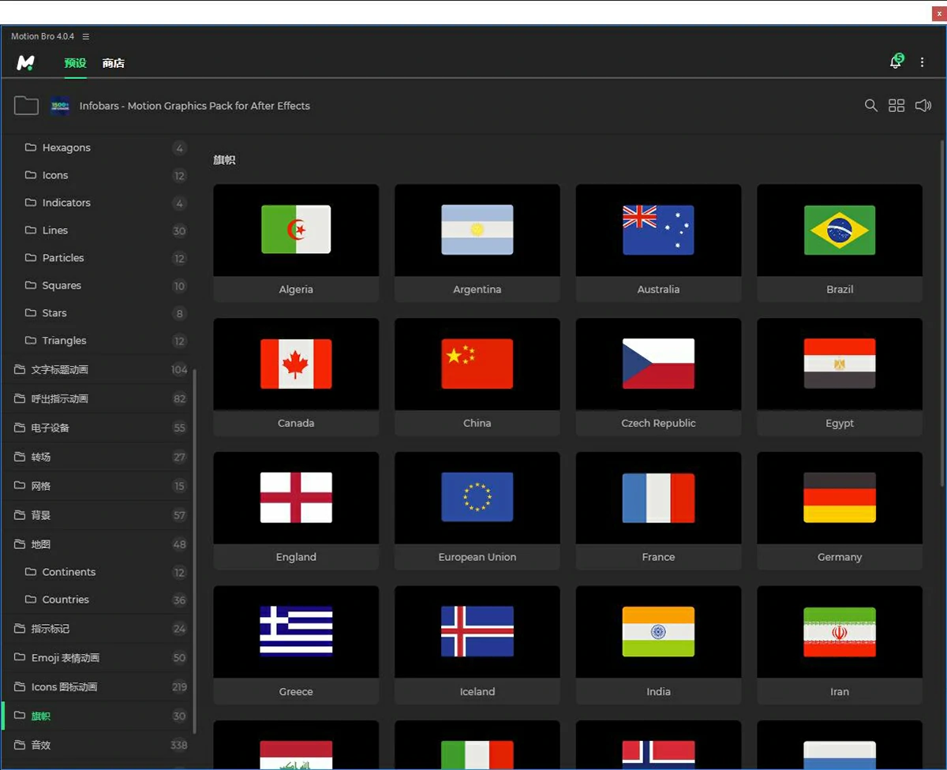This screenshot has height=770, width=947.
Task: Select the 指示标记 category
Action: pyautogui.click(x=98, y=629)
